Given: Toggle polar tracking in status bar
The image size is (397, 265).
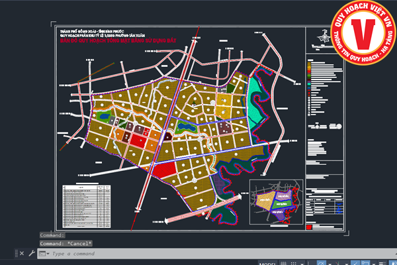Looking at the screenshot, I should click(x=321, y=262).
